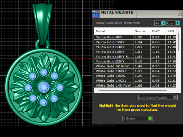Click grams value 2.10 for 22KY

(138, 61)
